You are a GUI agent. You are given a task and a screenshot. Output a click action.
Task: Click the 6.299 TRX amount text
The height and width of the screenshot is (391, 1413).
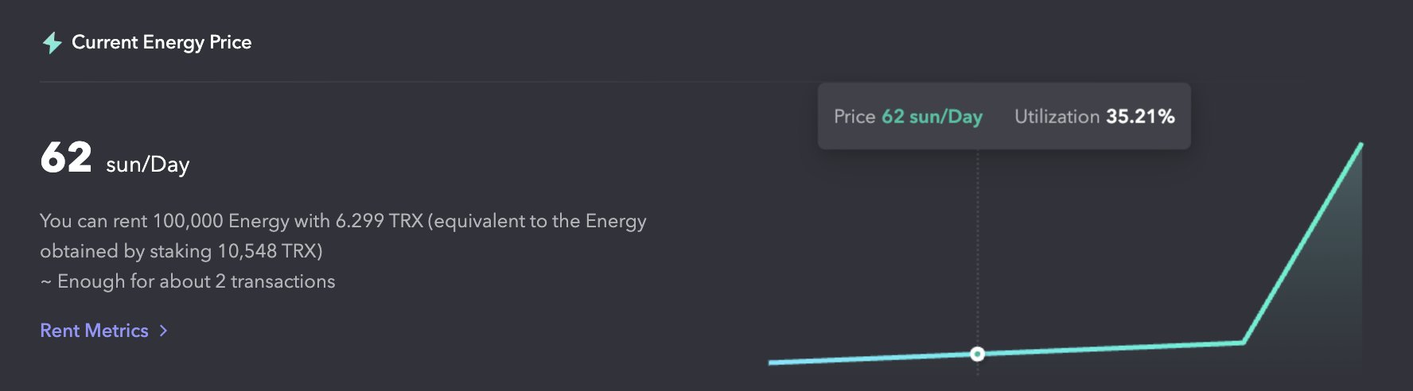tap(379, 221)
